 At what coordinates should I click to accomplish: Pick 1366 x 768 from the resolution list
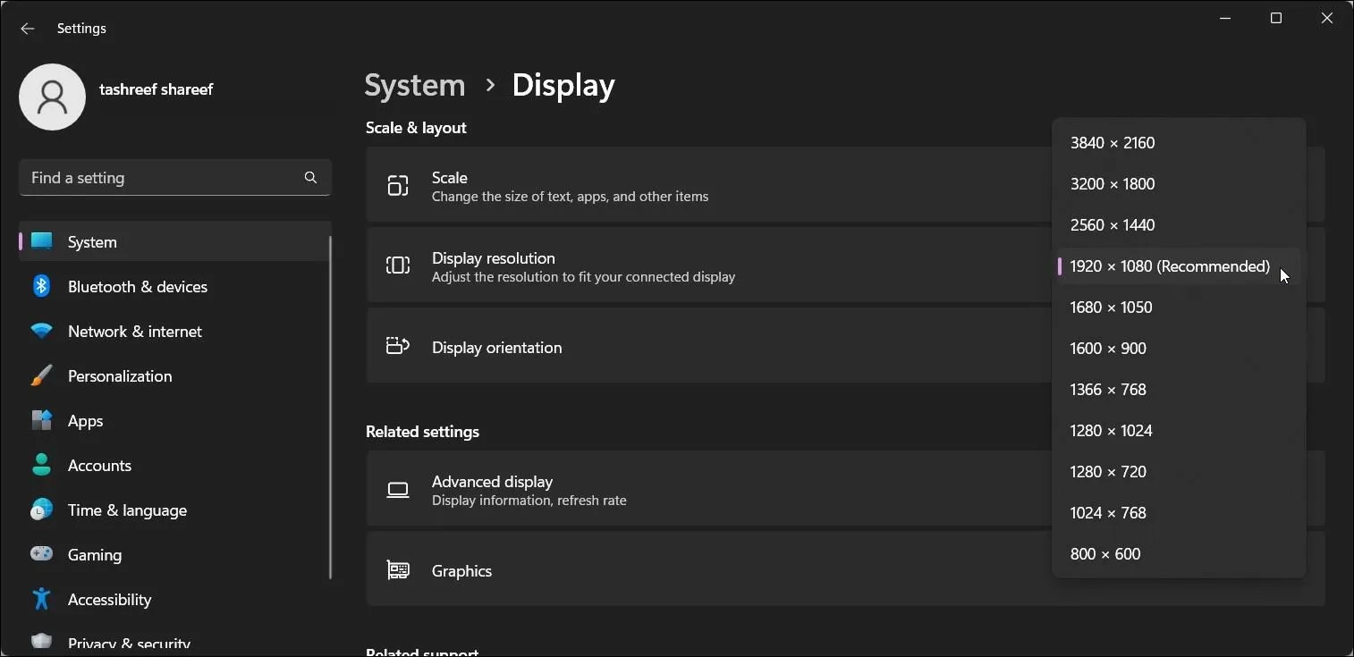(x=1108, y=389)
